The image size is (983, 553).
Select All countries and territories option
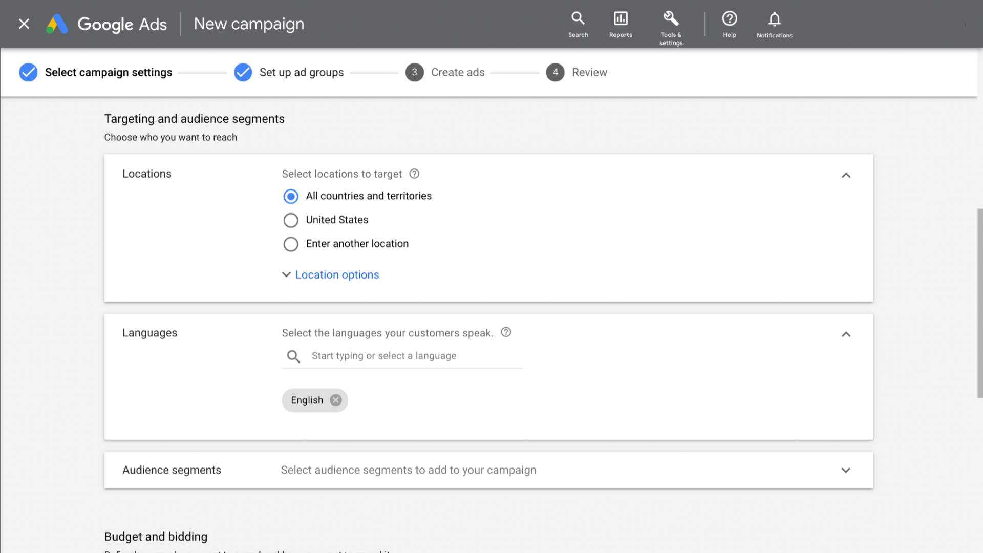point(291,196)
